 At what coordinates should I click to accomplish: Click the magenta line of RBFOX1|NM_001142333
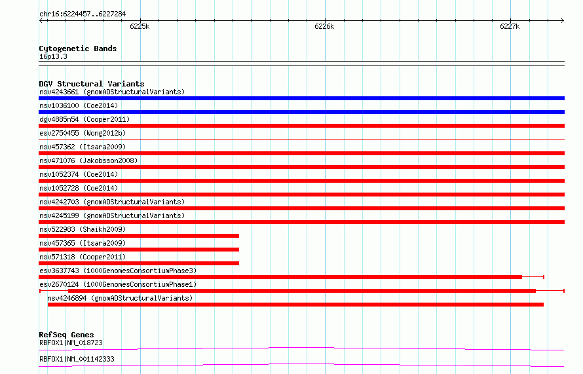301,365
